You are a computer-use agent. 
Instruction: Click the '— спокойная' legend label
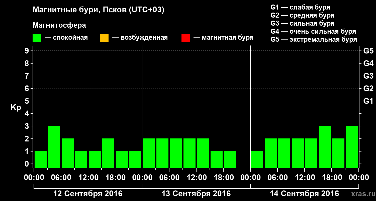(x=66, y=38)
